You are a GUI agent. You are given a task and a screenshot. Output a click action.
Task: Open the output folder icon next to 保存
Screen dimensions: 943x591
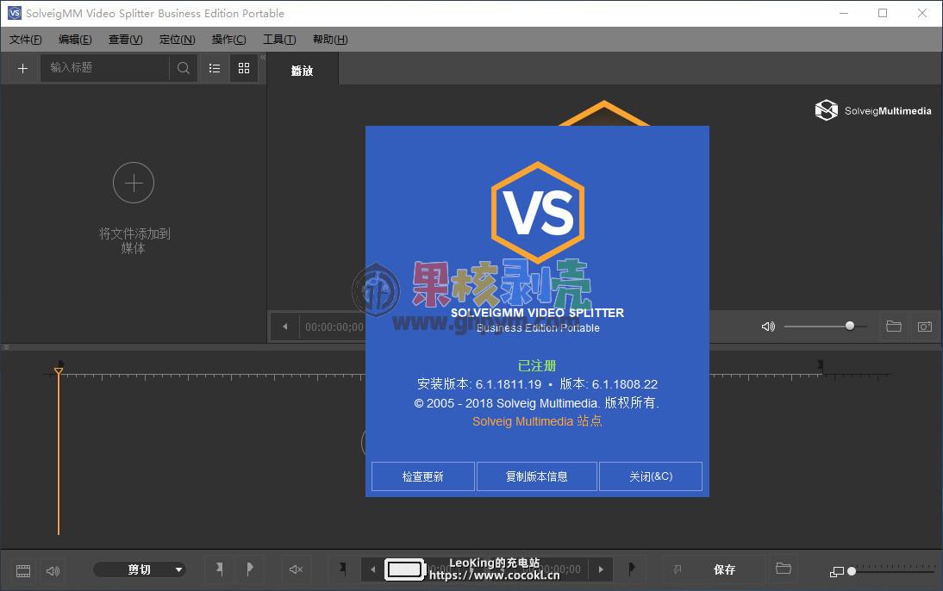click(x=783, y=568)
